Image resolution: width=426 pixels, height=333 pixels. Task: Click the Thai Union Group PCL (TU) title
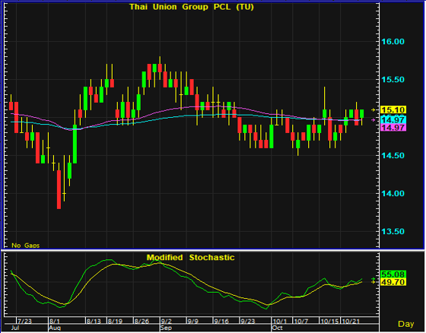192,7
